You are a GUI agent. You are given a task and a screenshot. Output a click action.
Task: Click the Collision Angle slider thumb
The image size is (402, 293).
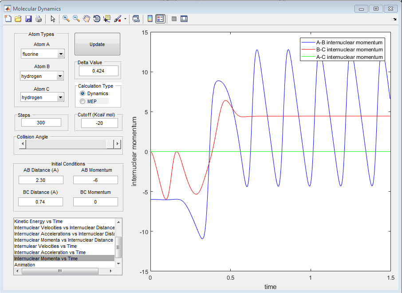coord(110,144)
